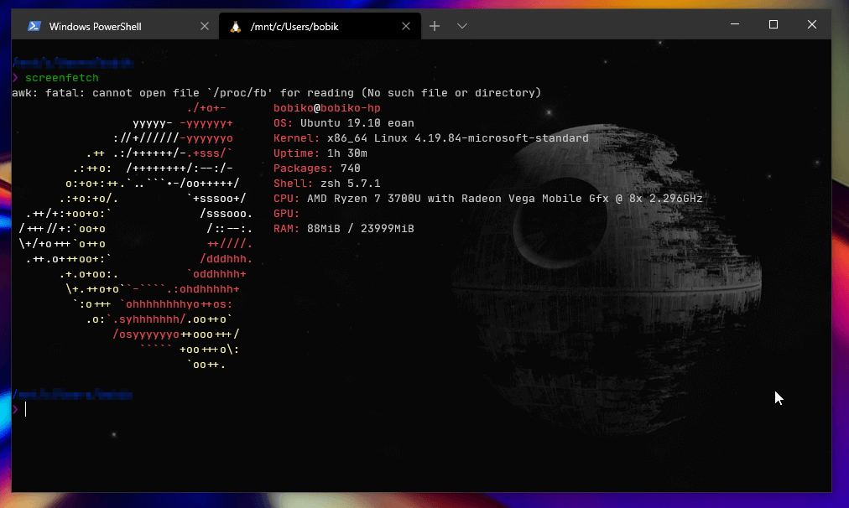Click the GPU: label
Viewport: 849px width, 508px height.
click(x=286, y=214)
